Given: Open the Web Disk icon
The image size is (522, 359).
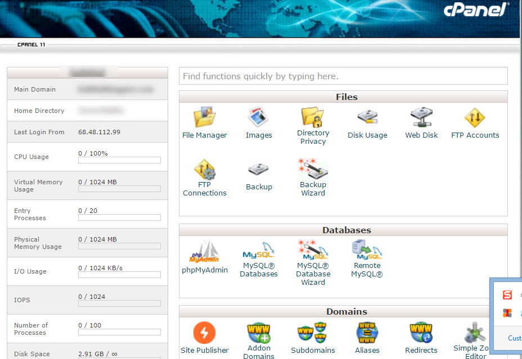Looking at the screenshot, I should [x=421, y=117].
